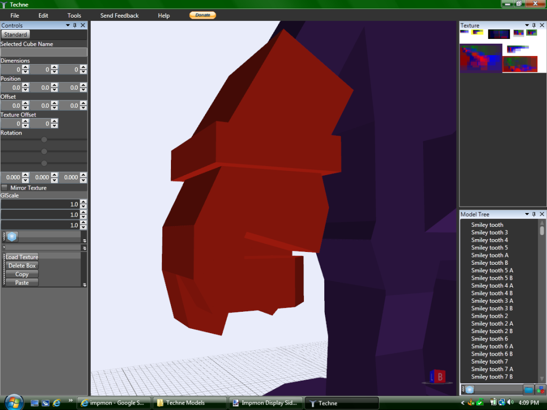The width and height of the screenshot is (547, 410).
Task: Click the orange flame tray icon
Action: pyautogui.click(x=471, y=403)
